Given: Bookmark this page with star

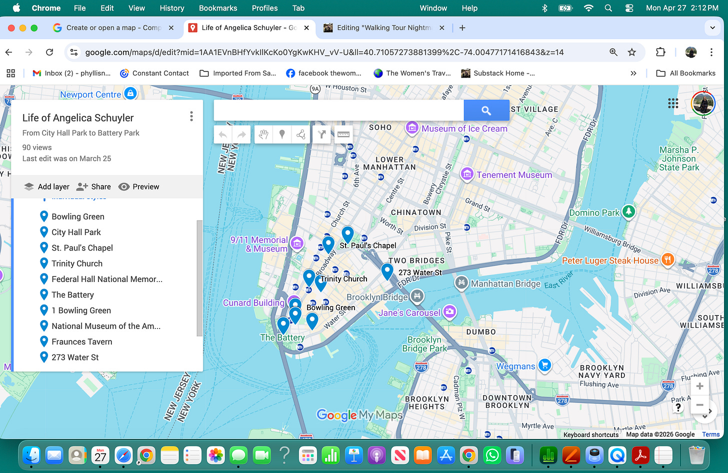Looking at the screenshot, I should (x=632, y=52).
